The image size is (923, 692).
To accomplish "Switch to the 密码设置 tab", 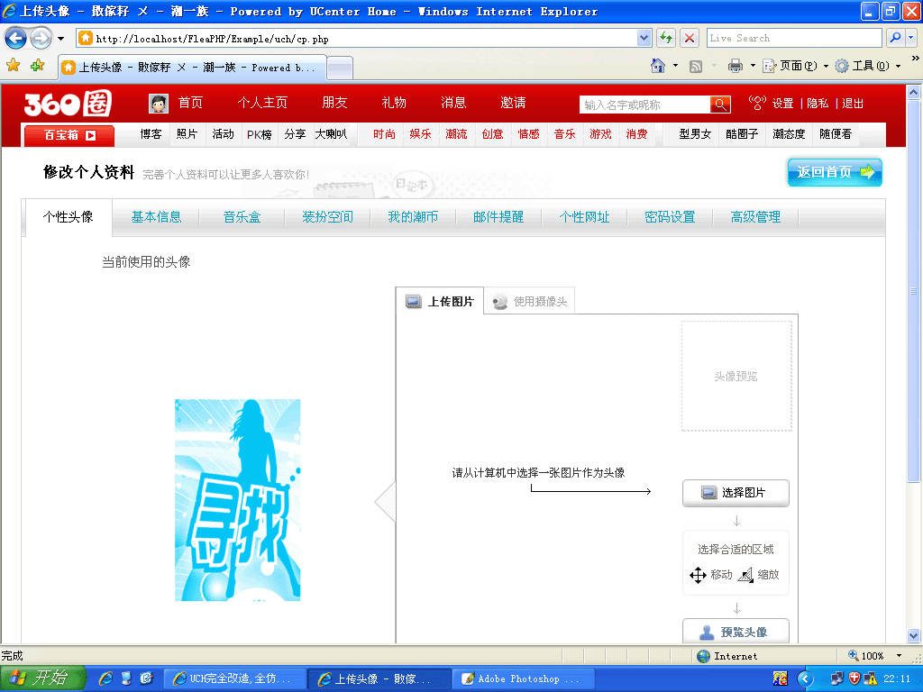I will click(x=670, y=217).
